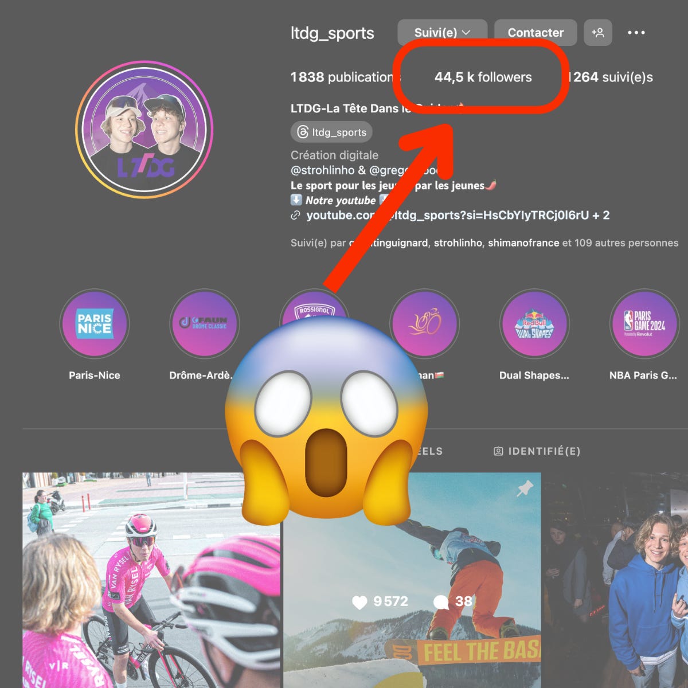The width and height of the screenshot is (688, 688).
Task: Open the three-dot options menu
Action: [x=636, y=33]
